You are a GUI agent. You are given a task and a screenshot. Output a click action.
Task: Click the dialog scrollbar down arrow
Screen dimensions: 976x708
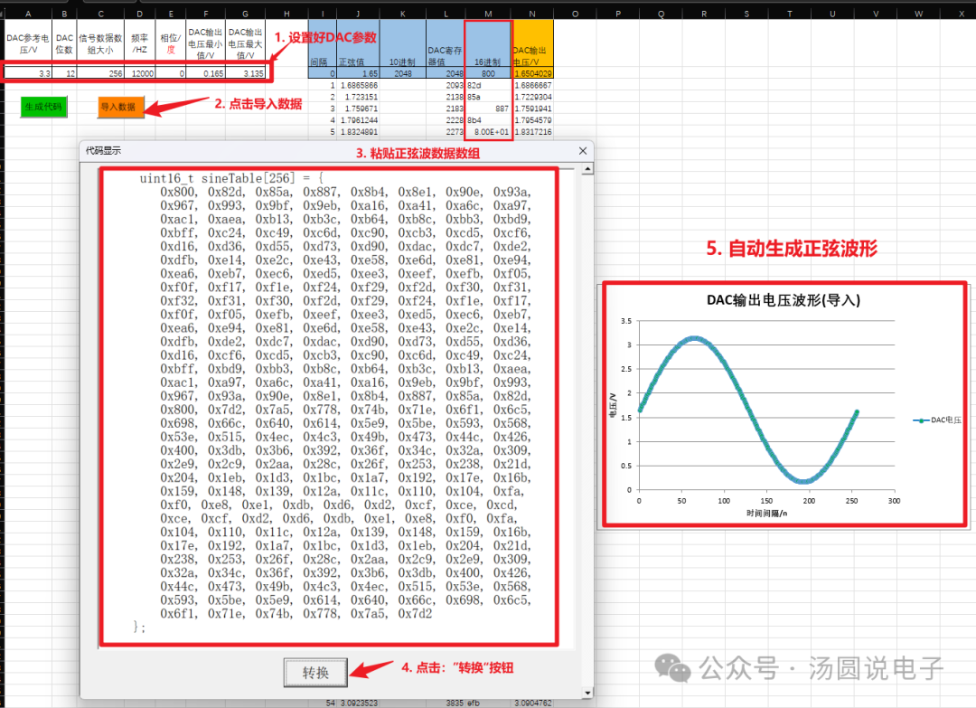(x=587, y=693)
